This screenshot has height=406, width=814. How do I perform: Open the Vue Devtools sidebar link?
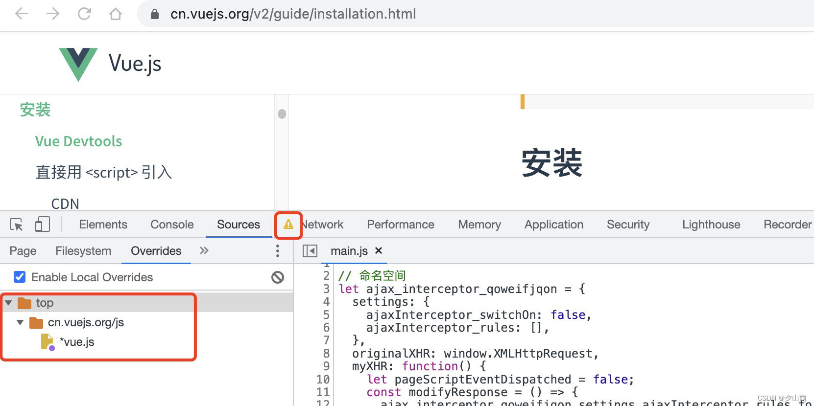click(x=78, y=141)
